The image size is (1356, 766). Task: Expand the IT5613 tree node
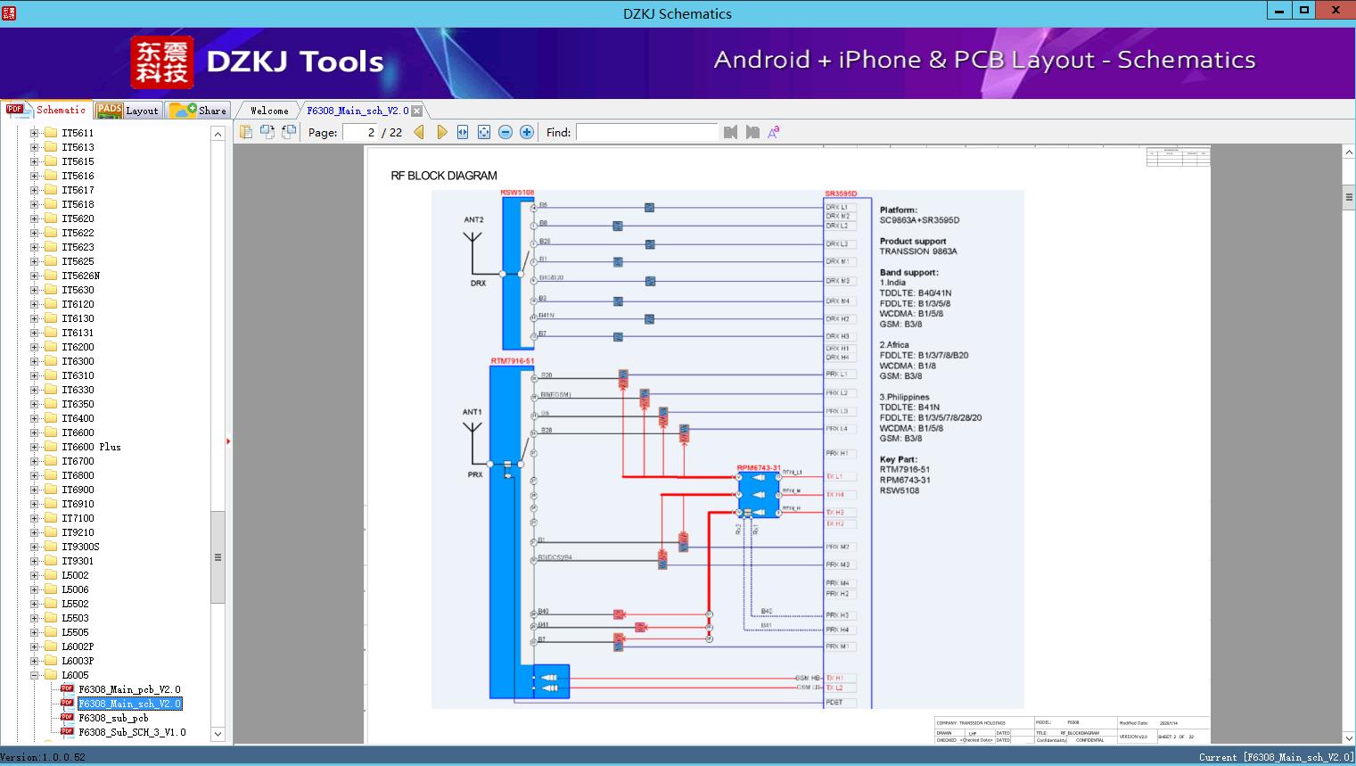click(34, 147)
